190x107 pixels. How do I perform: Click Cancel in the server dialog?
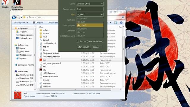[97, 47]
